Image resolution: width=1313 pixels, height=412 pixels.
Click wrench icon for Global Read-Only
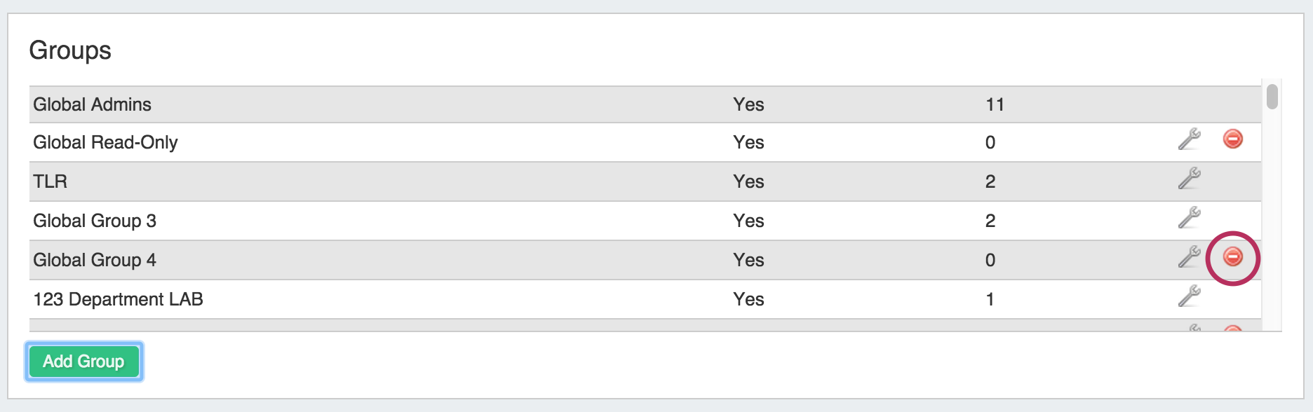1189,139
